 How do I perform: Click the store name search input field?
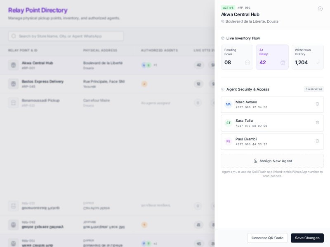[x=66, y=36]
